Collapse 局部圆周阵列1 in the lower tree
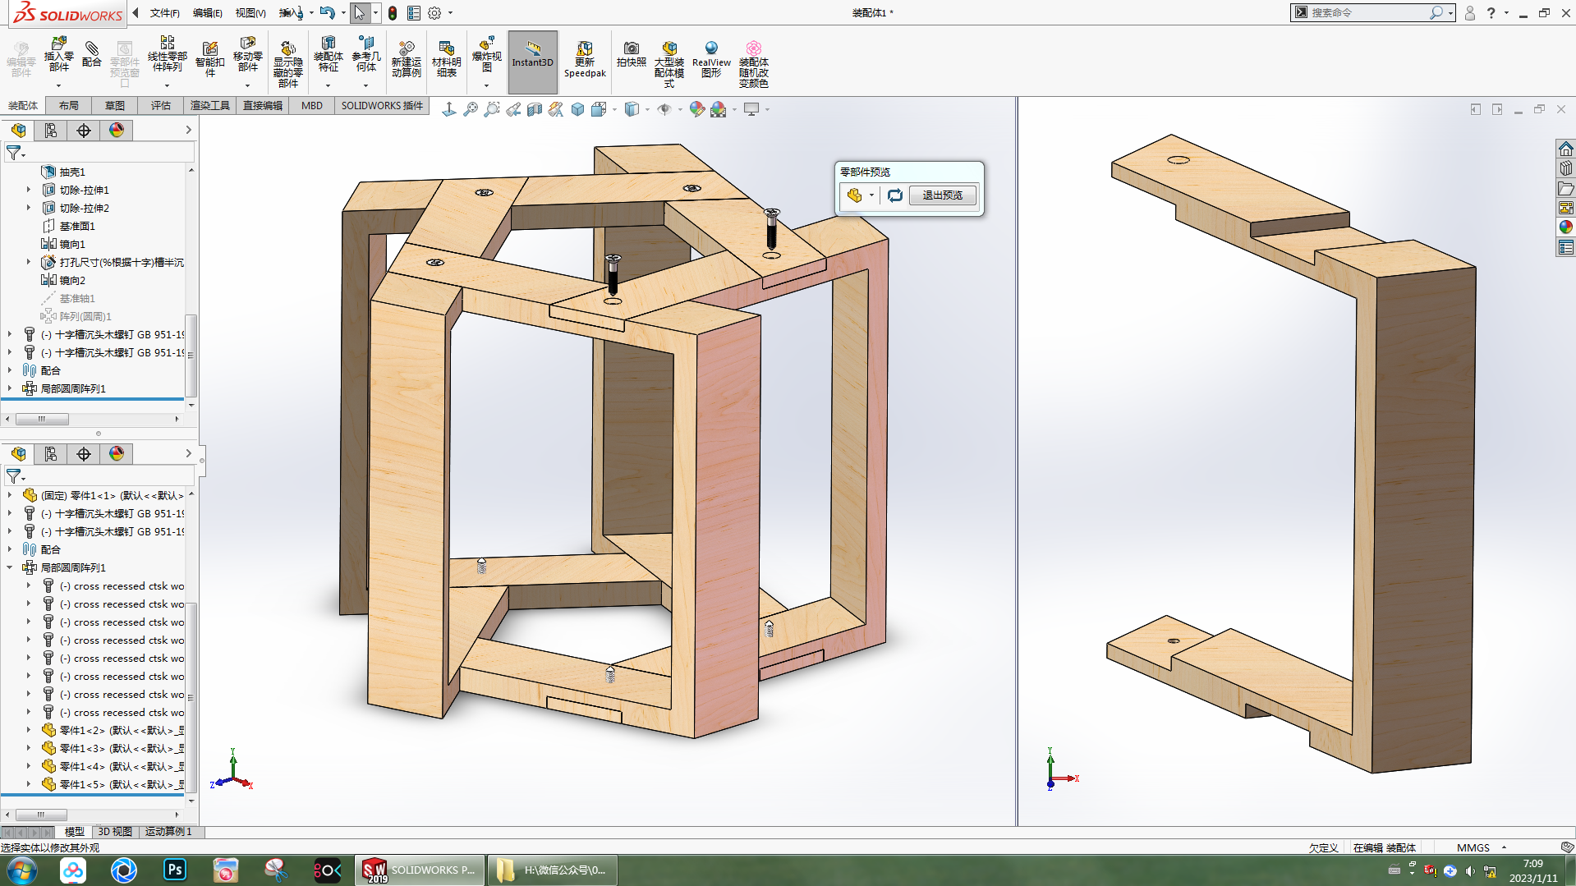Image resolution: width=1576 pixels, height=886 pixels. (x=10, y=567)
